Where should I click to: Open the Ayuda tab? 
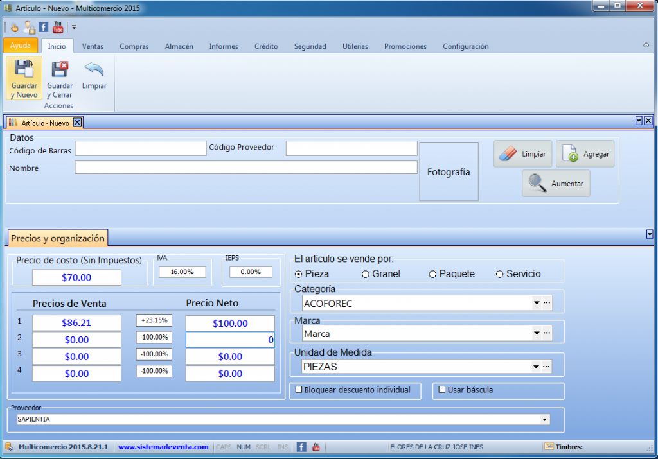pos(21,46)
